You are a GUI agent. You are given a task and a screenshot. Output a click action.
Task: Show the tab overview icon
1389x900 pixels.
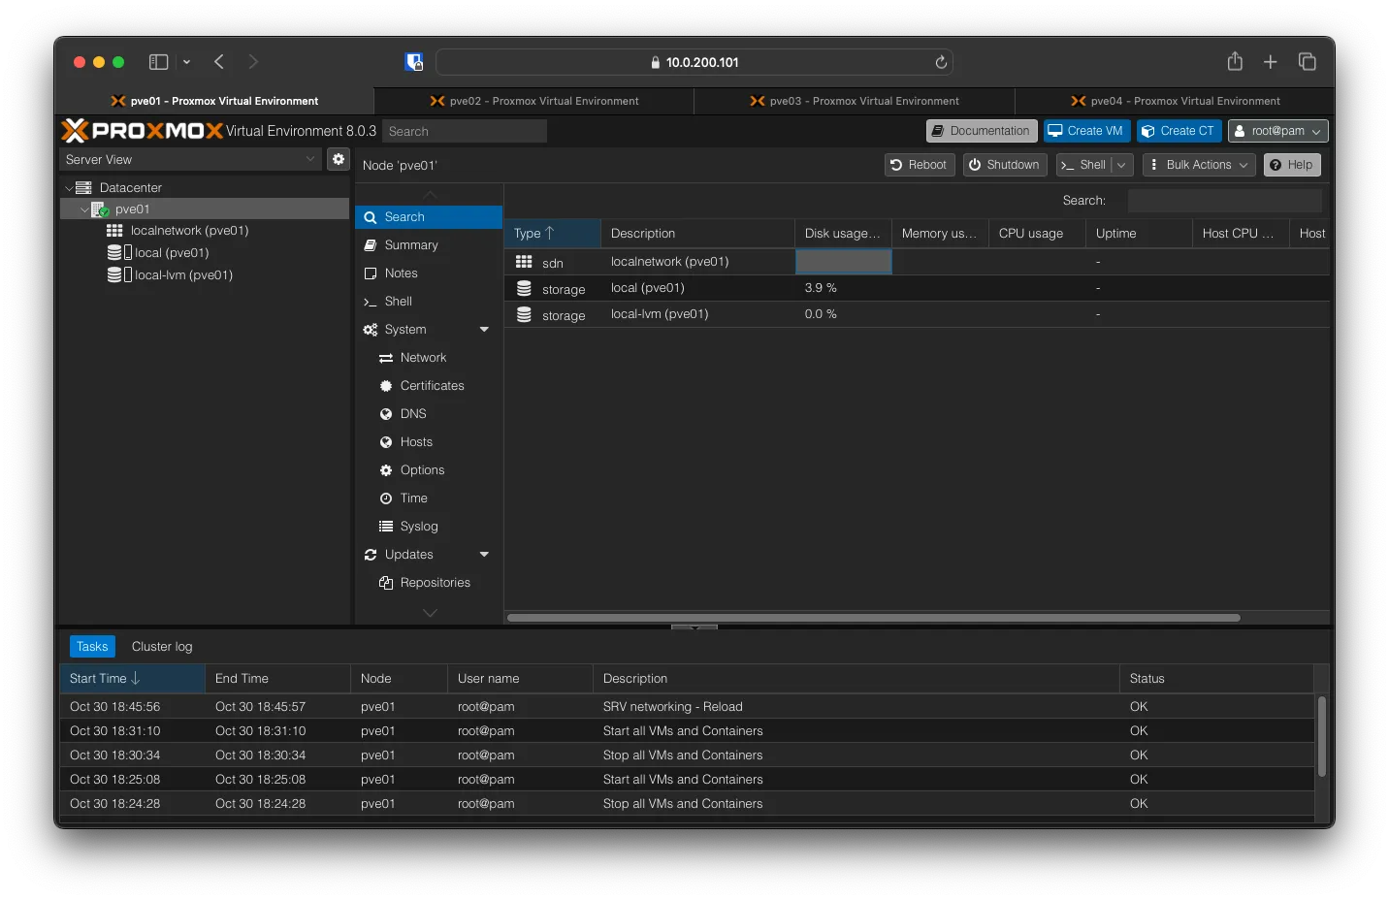(x=1307, y=62)
